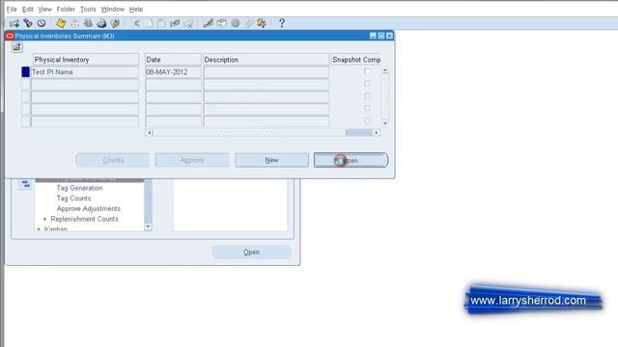The width and height of the screenshot is (618, 347).
Task: Toggle Snapshot Complete checkbox in second row
Action: coord(367,84)
